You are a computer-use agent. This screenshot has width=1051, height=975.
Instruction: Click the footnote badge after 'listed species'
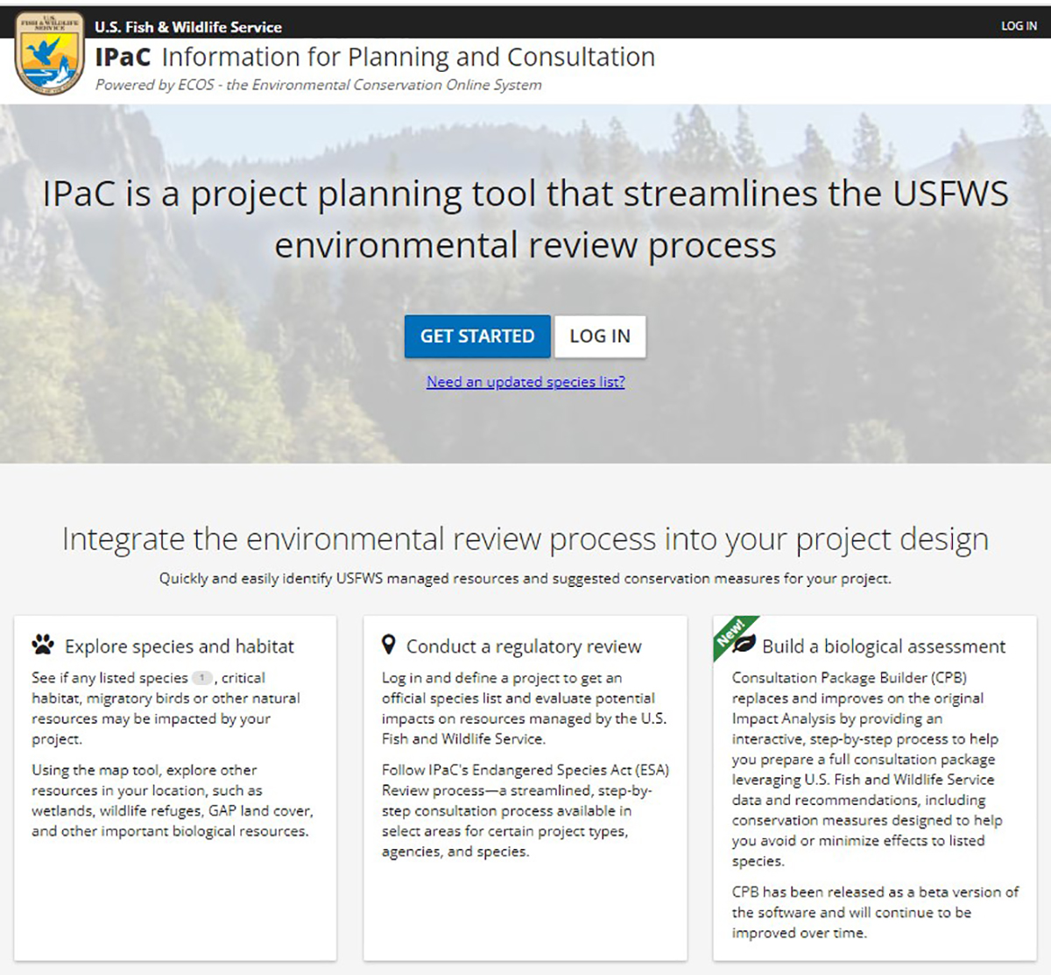[202, 677]
